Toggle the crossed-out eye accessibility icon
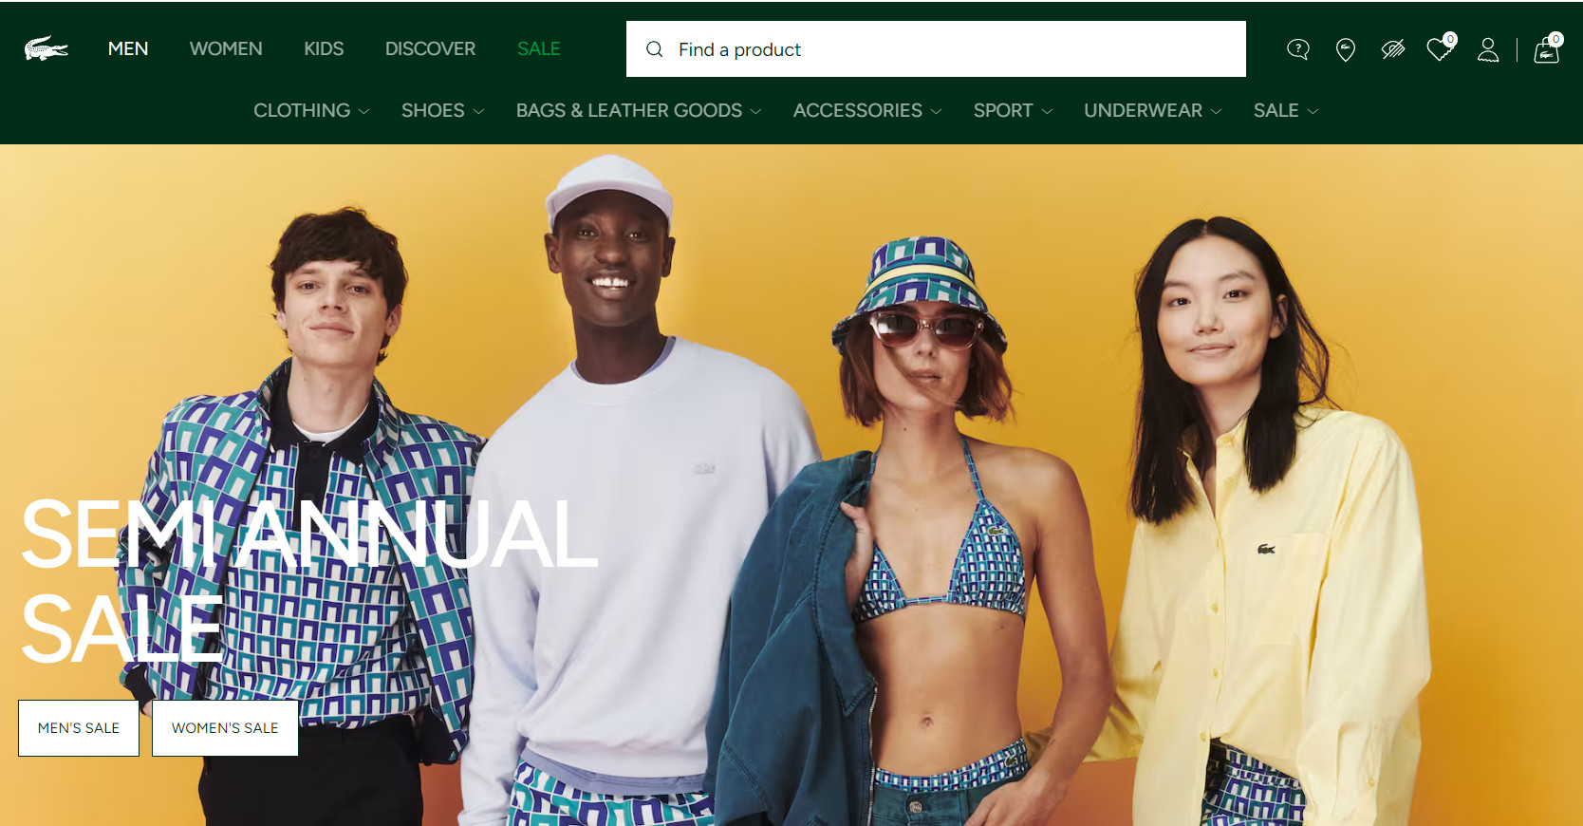 click(x=1393, y=49)
